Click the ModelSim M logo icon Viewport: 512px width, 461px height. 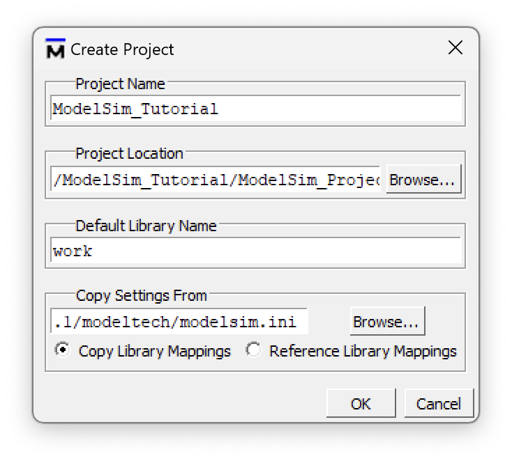click(x=55, y=49)
